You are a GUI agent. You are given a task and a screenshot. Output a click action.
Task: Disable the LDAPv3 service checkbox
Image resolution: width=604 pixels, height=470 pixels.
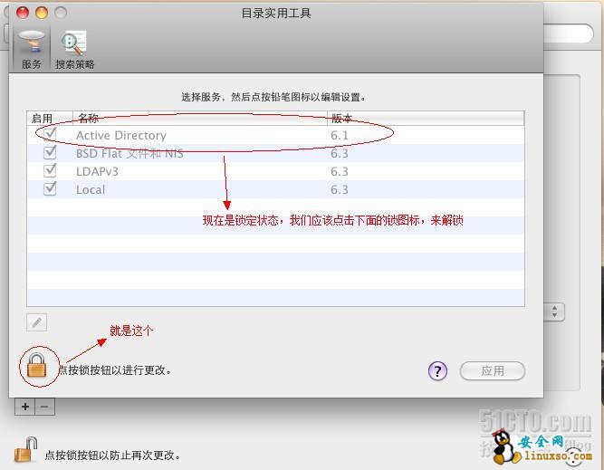[x=51, y=171]
